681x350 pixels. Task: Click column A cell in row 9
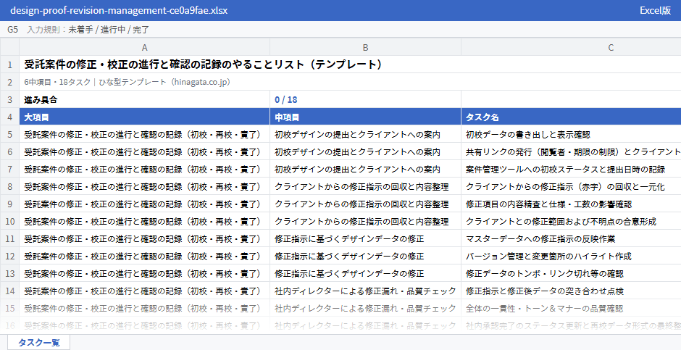(145, 204)
